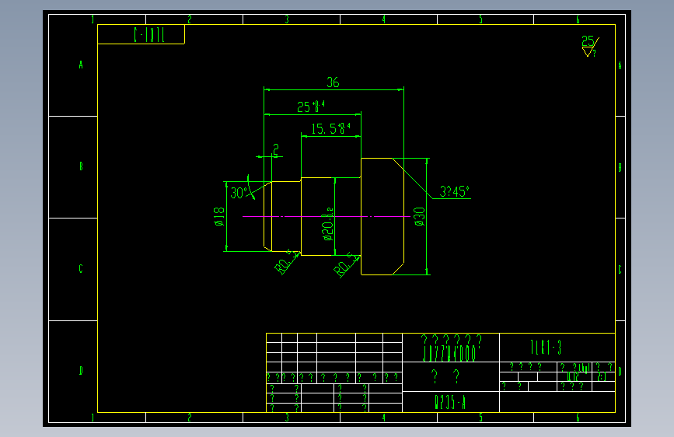Click the 2:1 scale value in the title block

(601, 376)
